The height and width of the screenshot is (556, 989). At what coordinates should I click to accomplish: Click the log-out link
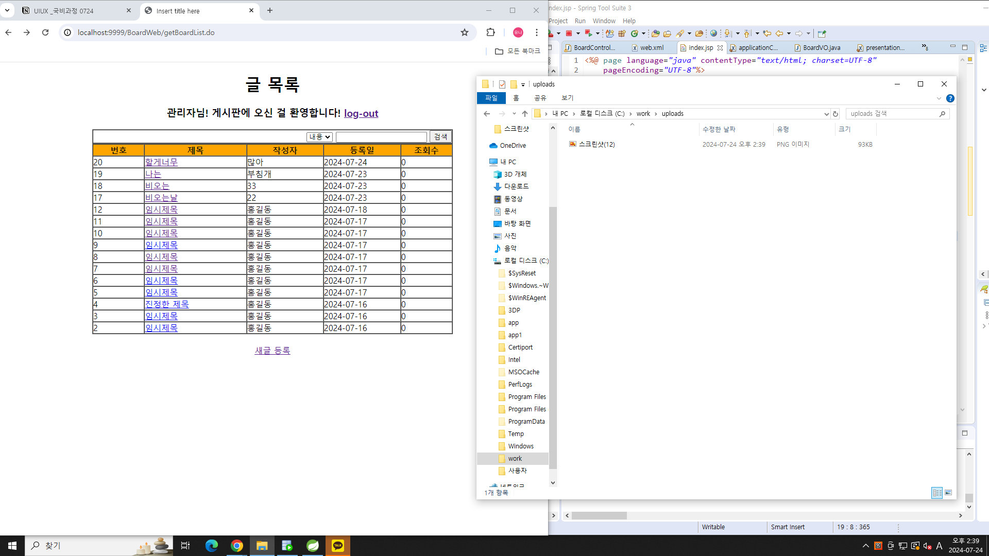[361, 113]
